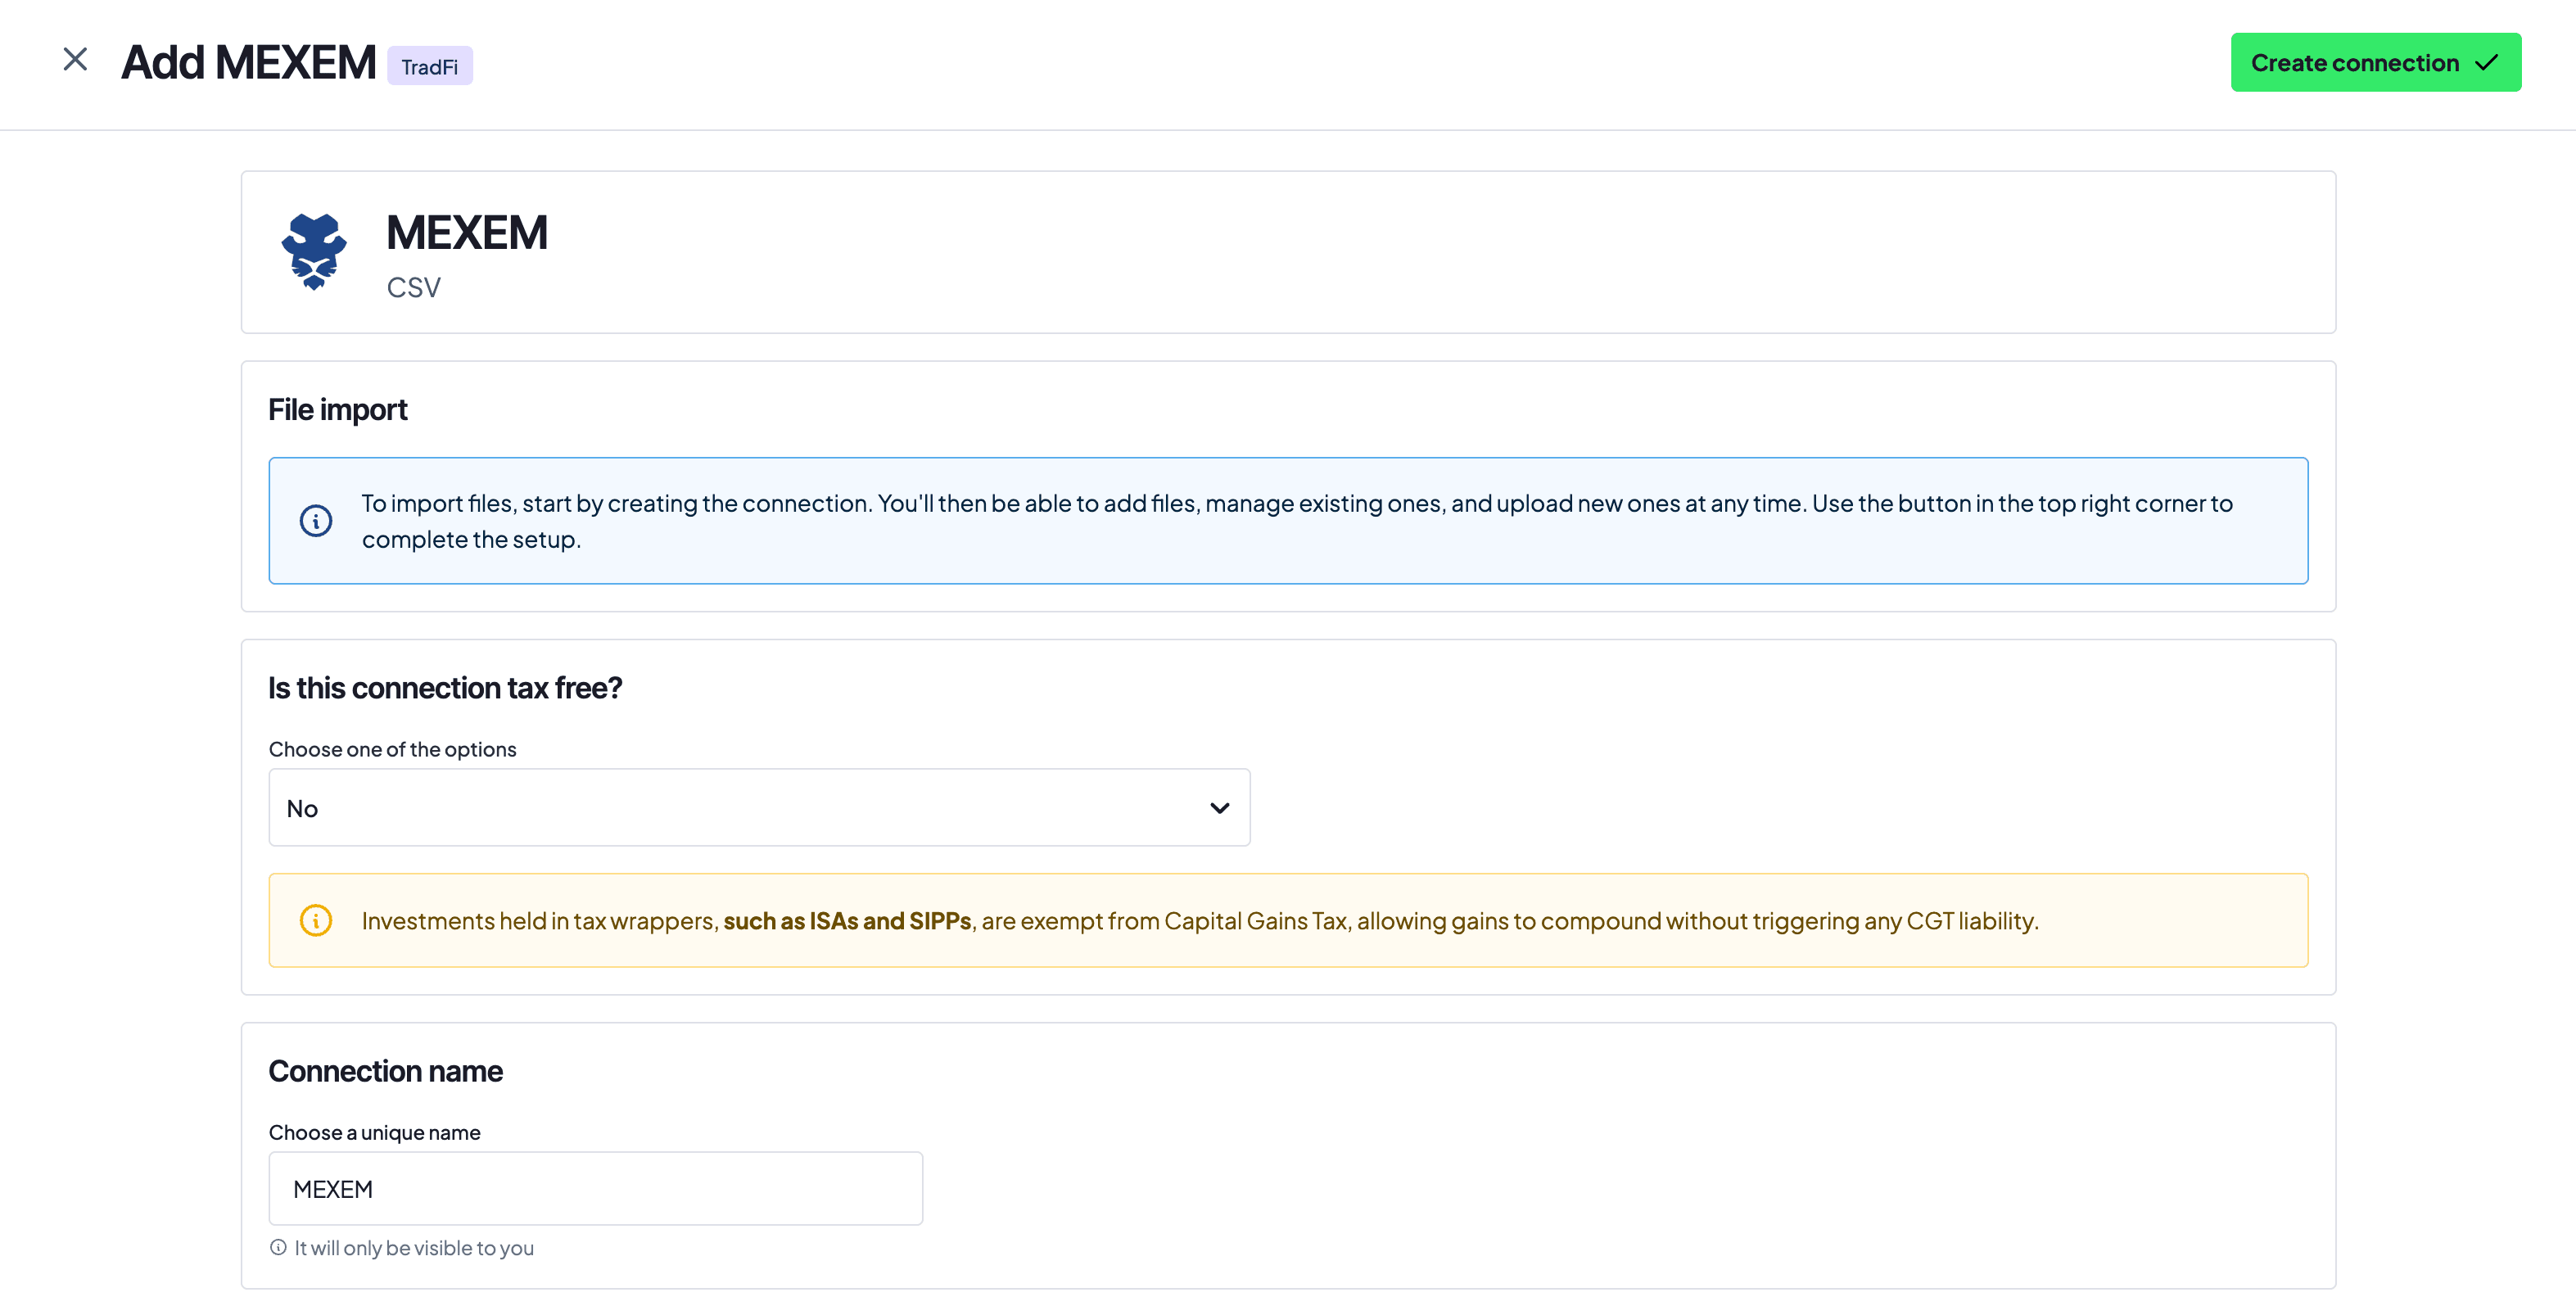Close the Add MEXEM dialog with X
The width and height of the screenshot is (2576, 1315).
[x=75, y=60]
